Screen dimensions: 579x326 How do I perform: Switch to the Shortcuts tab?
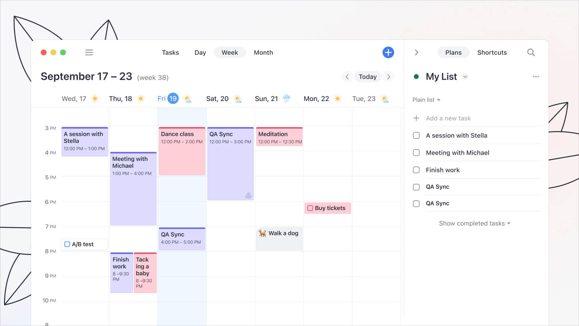(x=492, y=52)
